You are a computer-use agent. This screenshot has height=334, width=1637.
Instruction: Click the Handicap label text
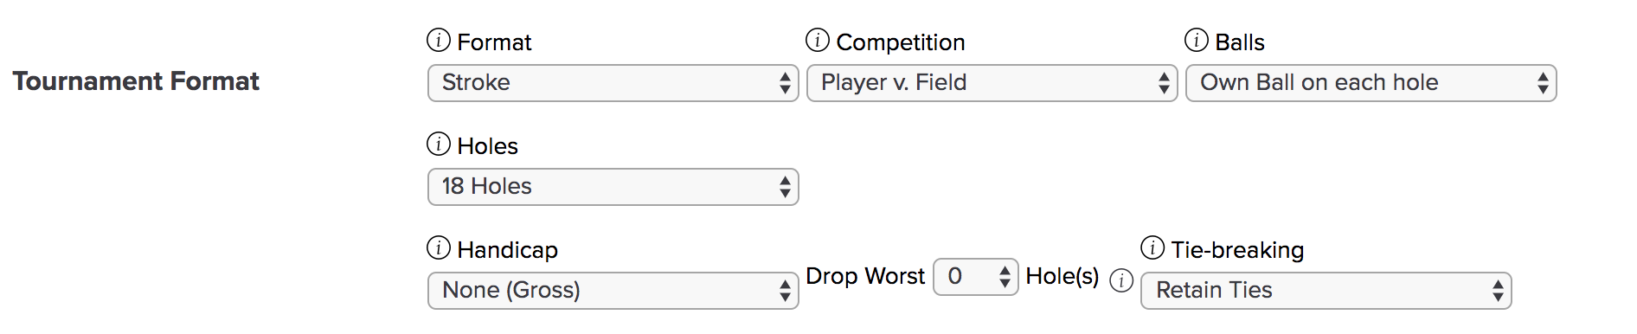pos(508,250)
